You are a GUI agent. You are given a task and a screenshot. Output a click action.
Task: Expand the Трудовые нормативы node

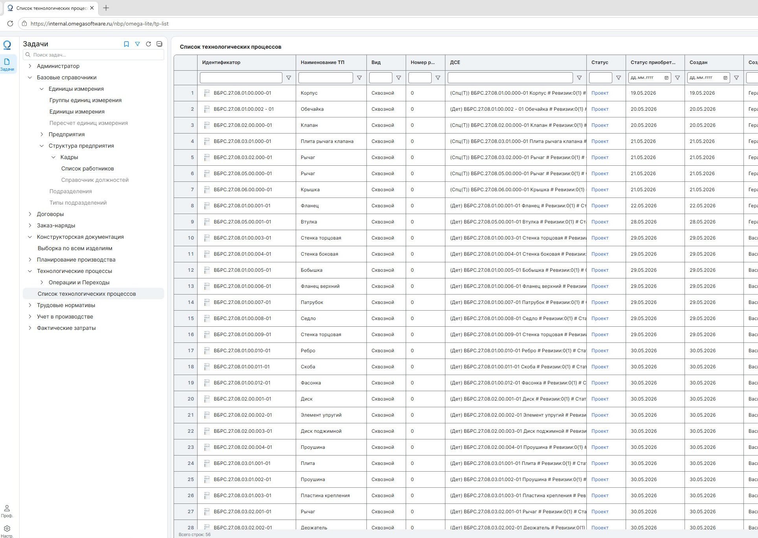point(30,305)
